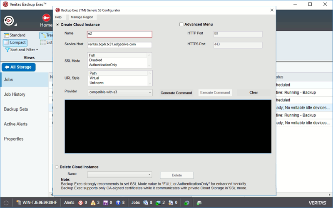Switch to List view icon
333x208 pixels.
tap(43, 42)
